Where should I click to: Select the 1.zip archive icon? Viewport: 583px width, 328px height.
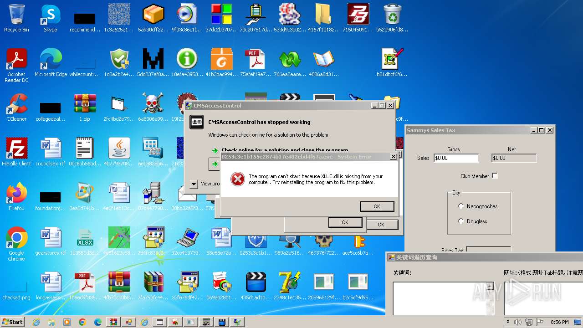85,108
